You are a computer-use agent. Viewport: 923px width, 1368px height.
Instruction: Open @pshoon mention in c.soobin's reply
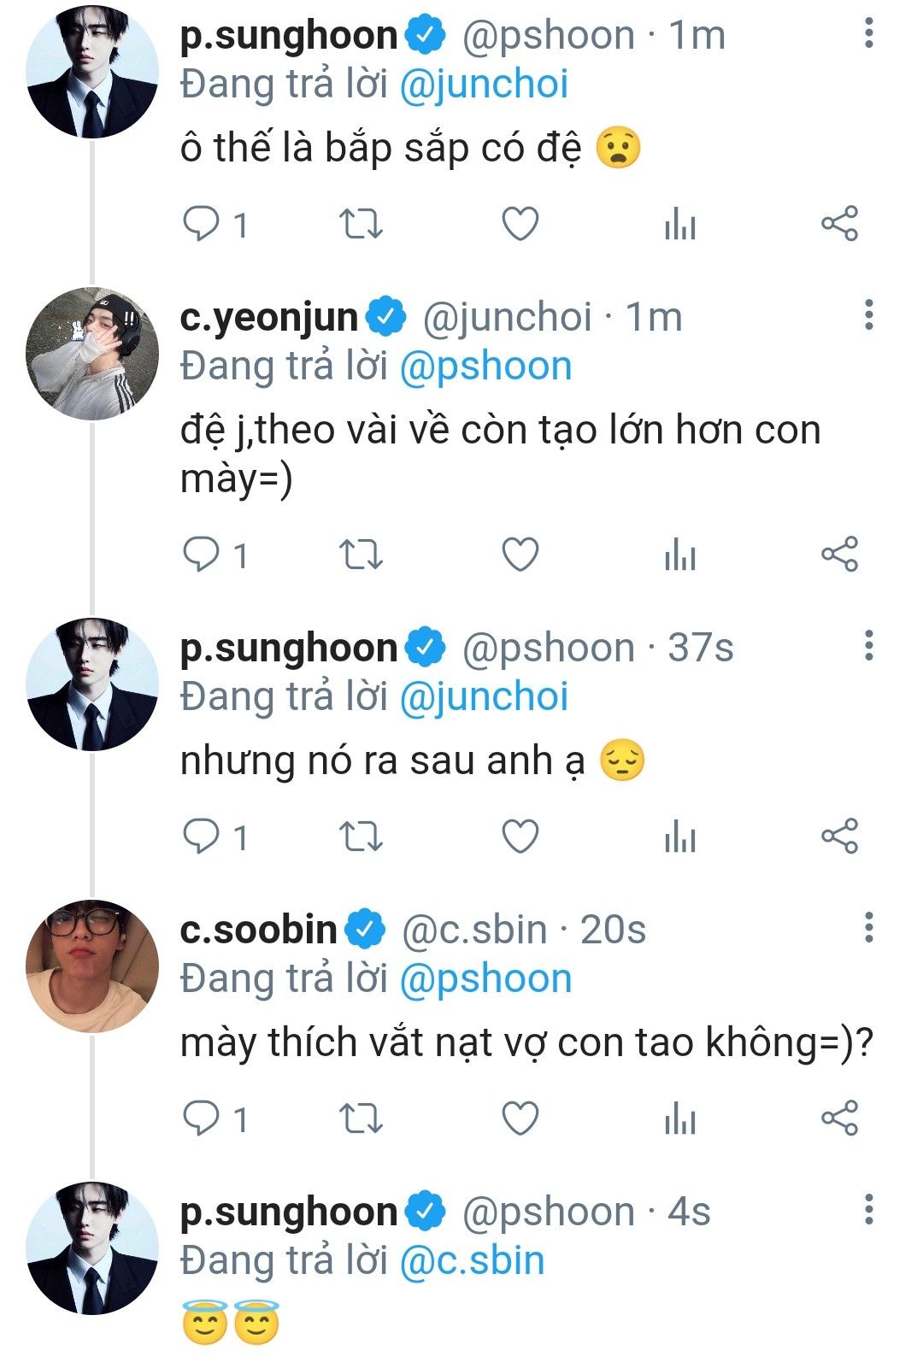tap(485, 979)
